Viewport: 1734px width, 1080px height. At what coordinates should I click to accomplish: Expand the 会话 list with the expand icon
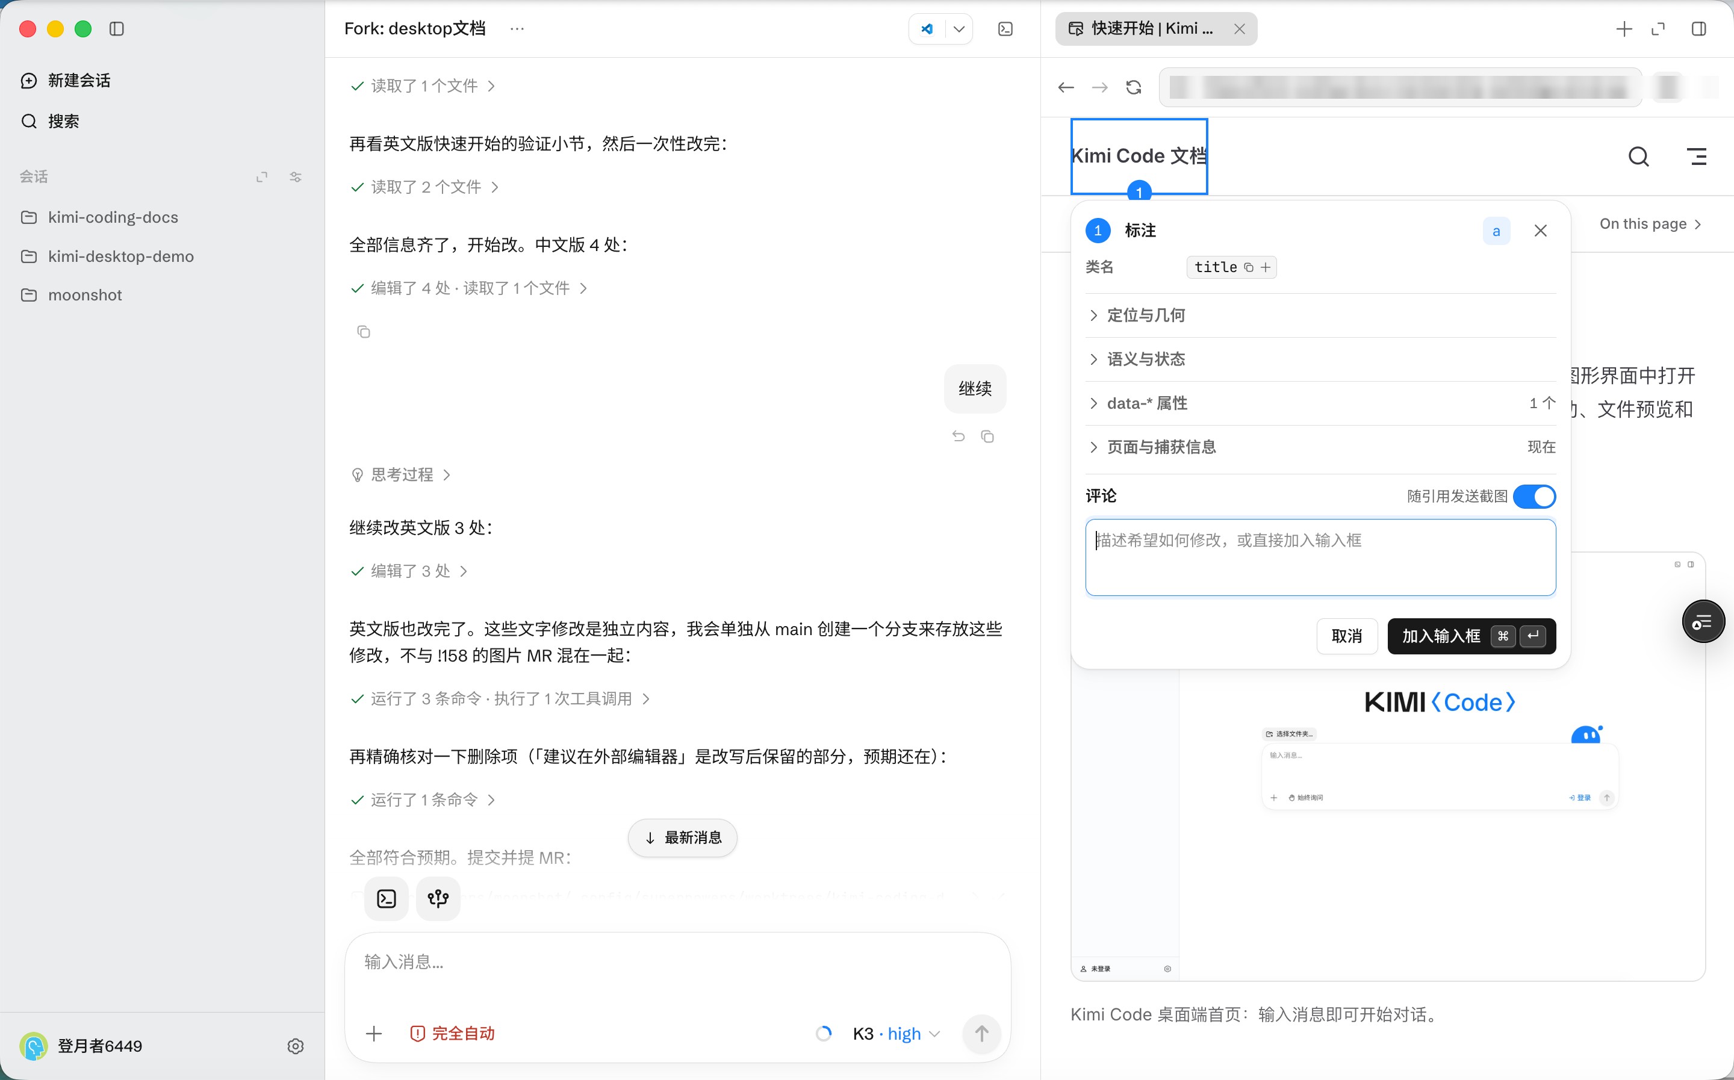tap(262, 176)
